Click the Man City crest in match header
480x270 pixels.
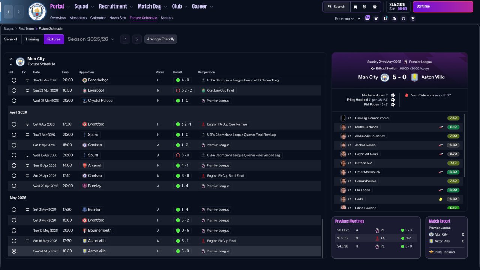385,77
